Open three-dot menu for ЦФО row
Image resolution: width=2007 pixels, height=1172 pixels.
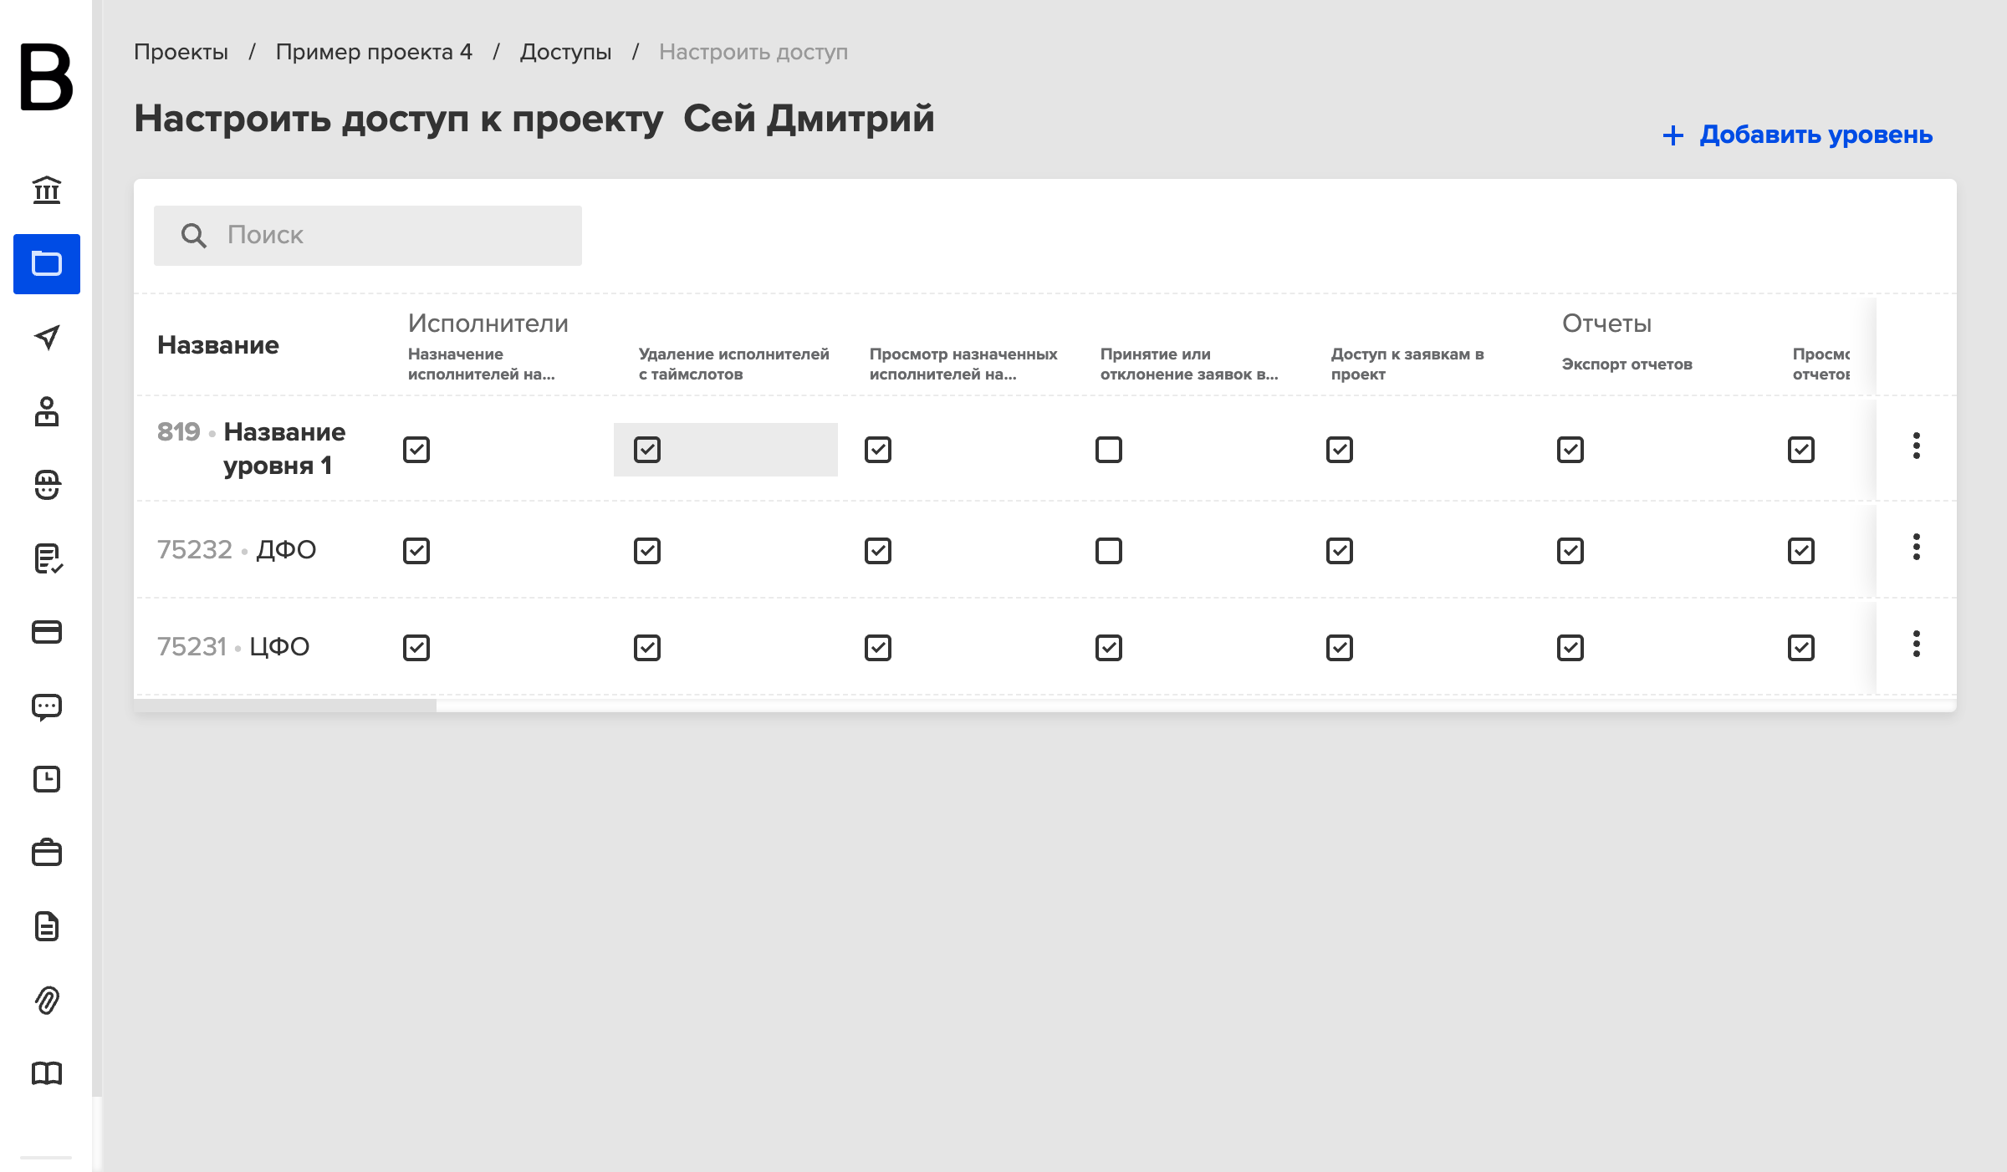pyautogui.click(x=1917, y=644)
